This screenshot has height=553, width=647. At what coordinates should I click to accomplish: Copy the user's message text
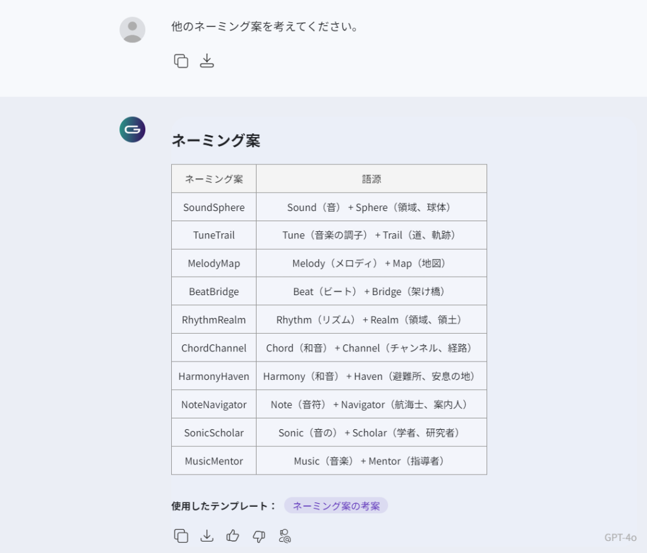(181, 61)
